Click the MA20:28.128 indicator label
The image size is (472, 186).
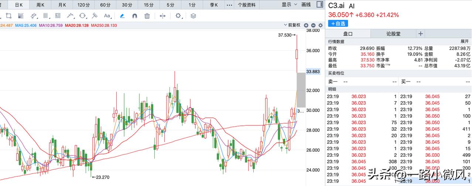pyautogui.click(x=77, y=25)
